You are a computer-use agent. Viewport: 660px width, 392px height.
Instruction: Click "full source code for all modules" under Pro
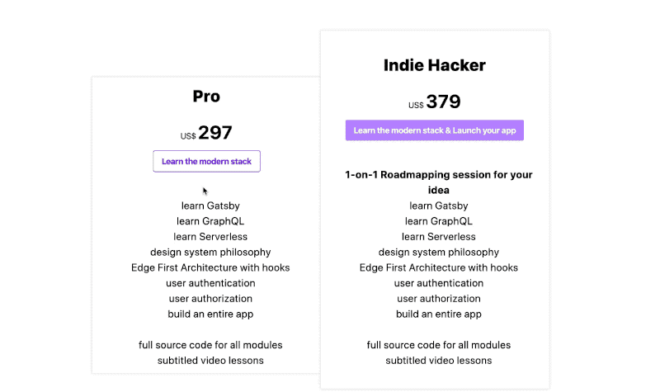click(x=210, y=345)
